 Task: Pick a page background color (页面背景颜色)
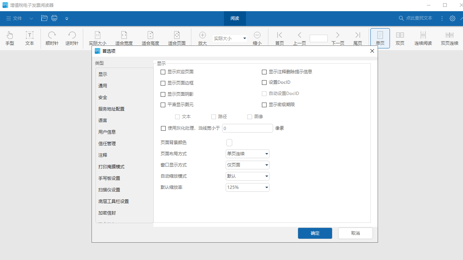[x=229, y=142]
